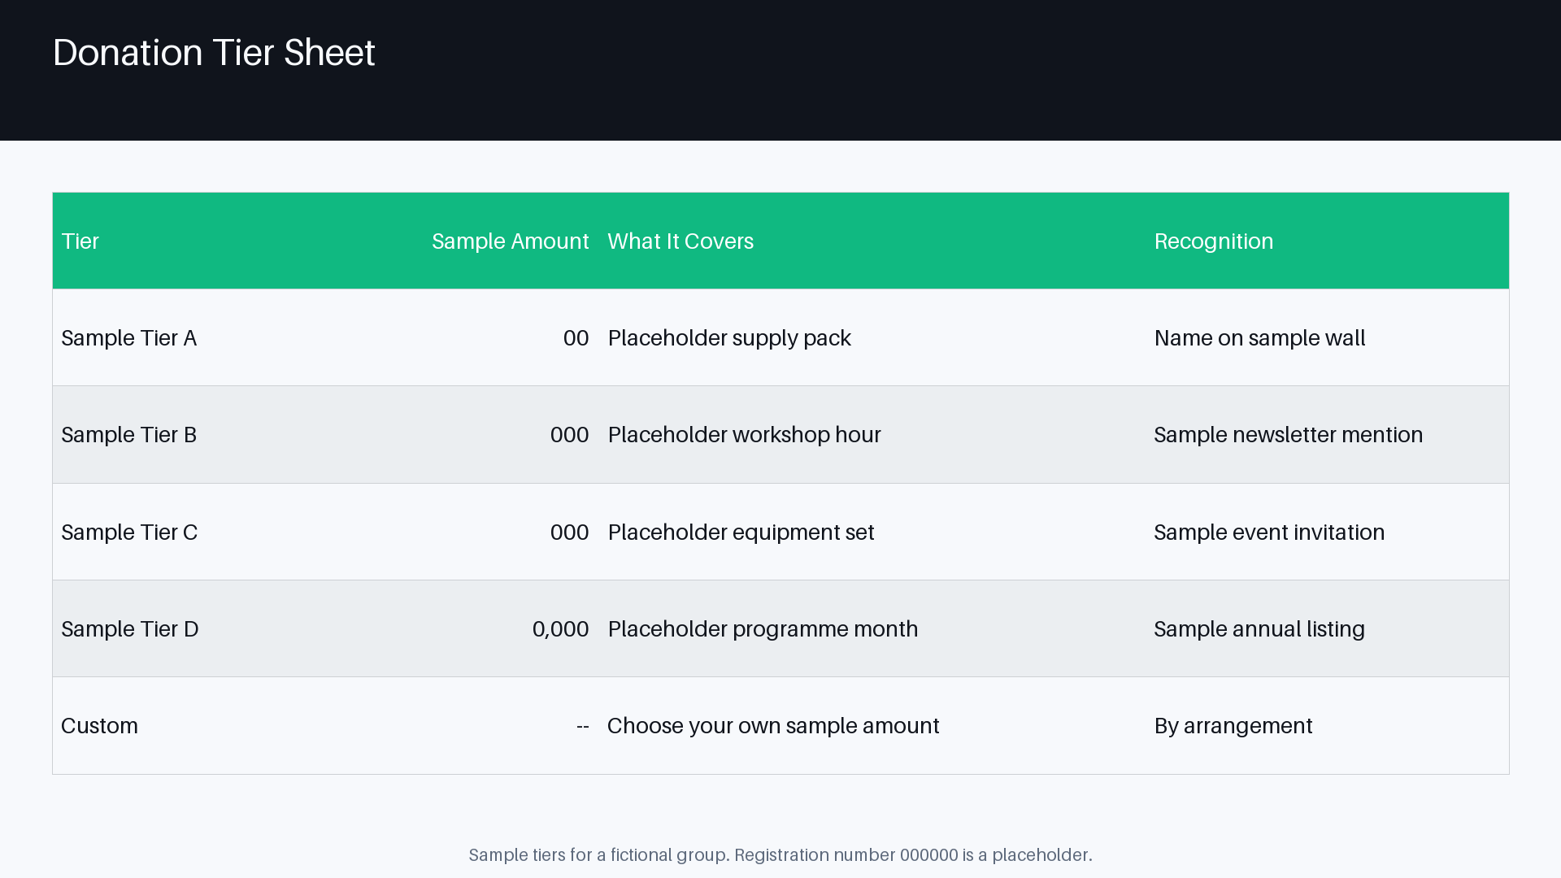Click Placeholder equipment set cell
The height and width of the screenshot is (878, 1561).
pyautogui.click(x=741, y=532)
